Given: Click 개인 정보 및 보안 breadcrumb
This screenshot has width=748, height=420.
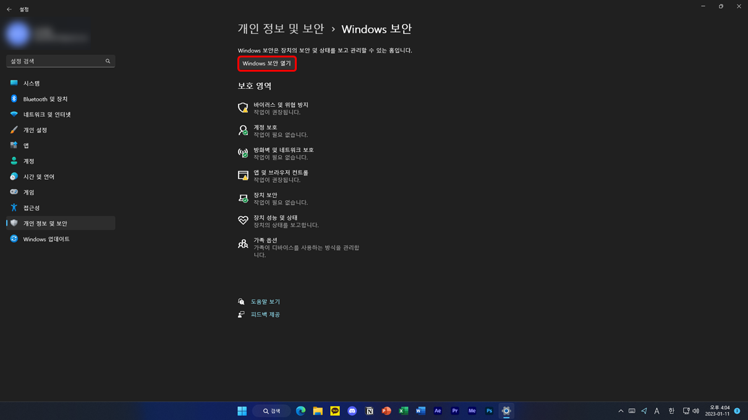Looking at the screenshot, I should coord(281,29).
